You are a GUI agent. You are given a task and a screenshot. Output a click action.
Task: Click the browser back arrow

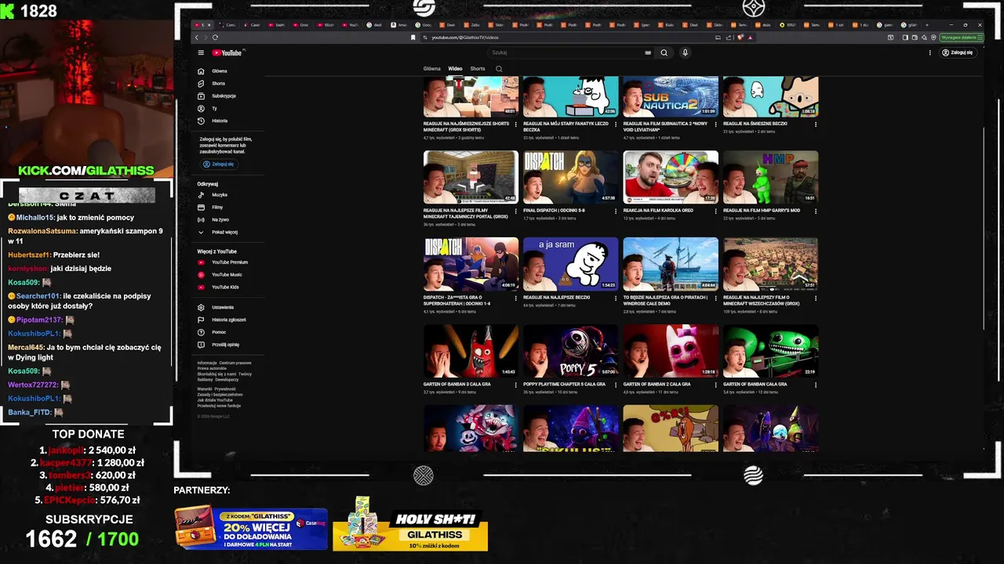(196, 37)
